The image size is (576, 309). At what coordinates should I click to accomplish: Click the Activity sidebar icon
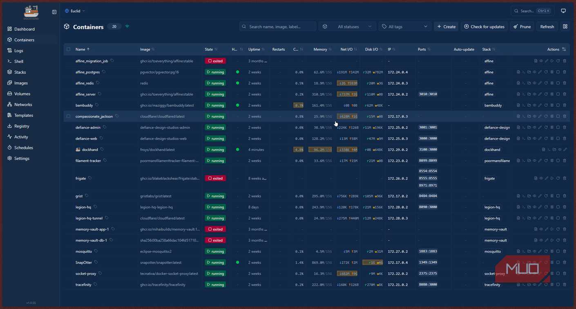[x=10, y=137]
